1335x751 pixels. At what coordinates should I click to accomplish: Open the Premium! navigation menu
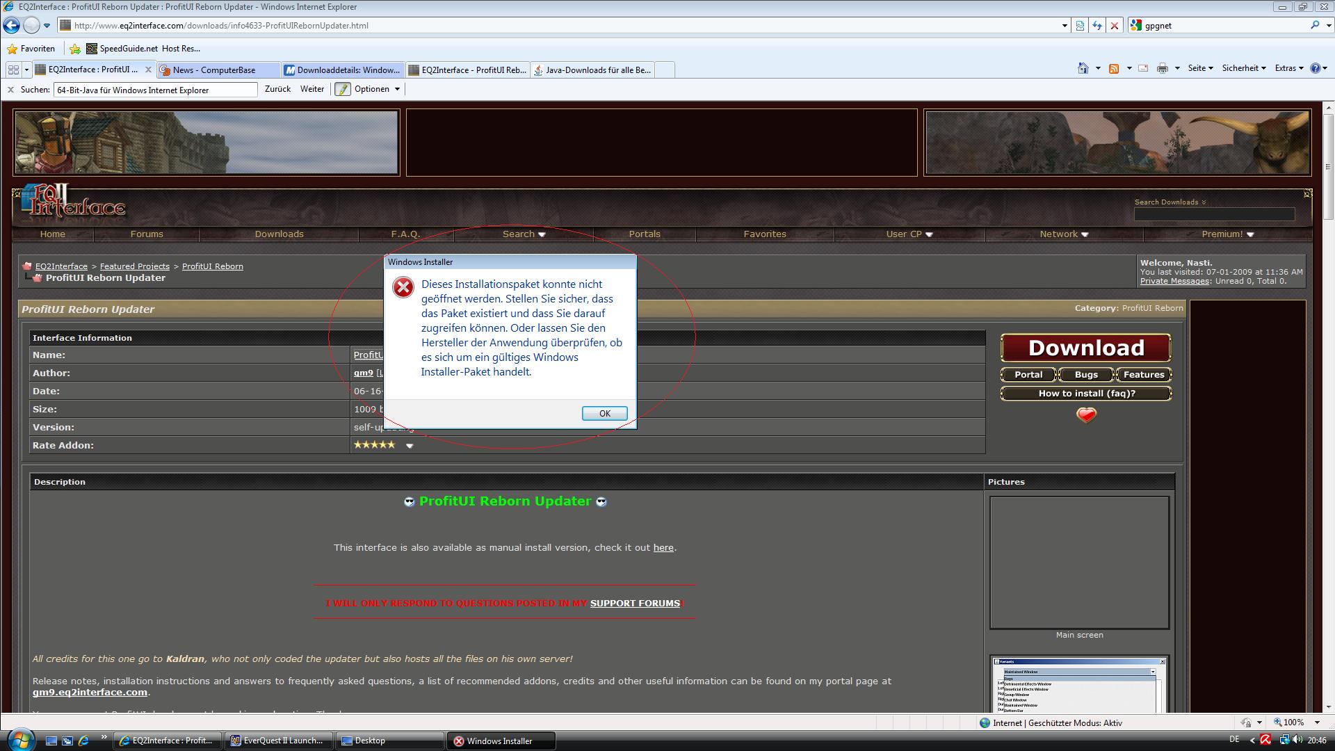click(1227, 234)
